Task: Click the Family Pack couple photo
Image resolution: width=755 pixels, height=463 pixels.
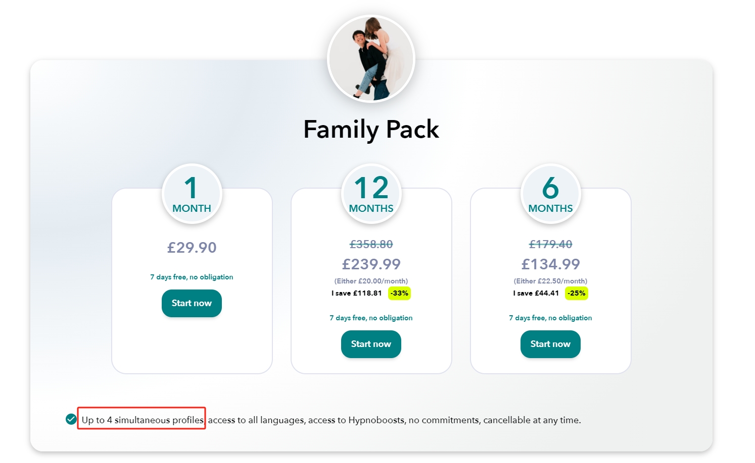Action: (371, 59)
